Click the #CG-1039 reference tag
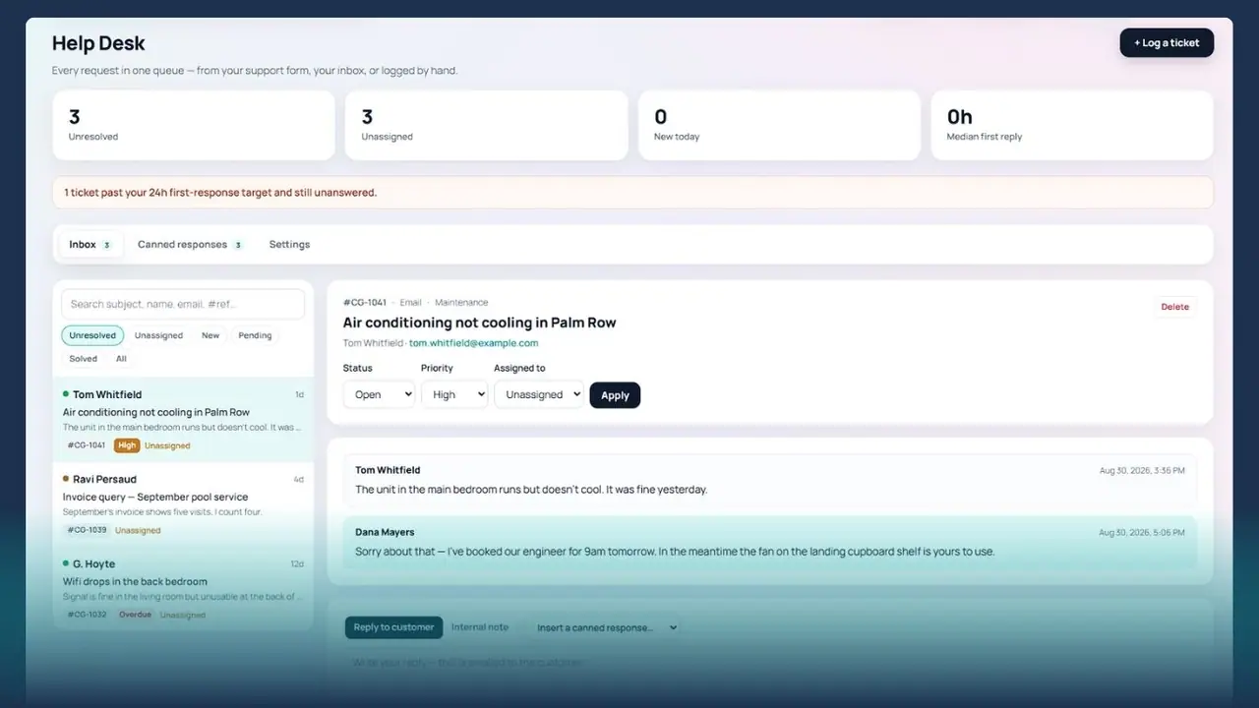Screen dimensions: 1259x708 (87, 530)
